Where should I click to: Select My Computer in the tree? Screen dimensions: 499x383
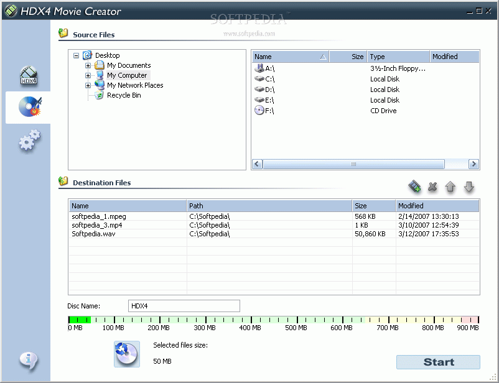[127, 75]
